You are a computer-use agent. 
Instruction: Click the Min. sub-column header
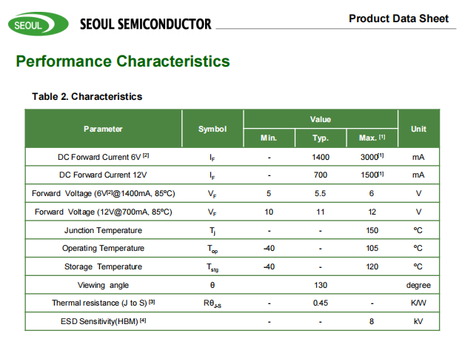point(269,138)
